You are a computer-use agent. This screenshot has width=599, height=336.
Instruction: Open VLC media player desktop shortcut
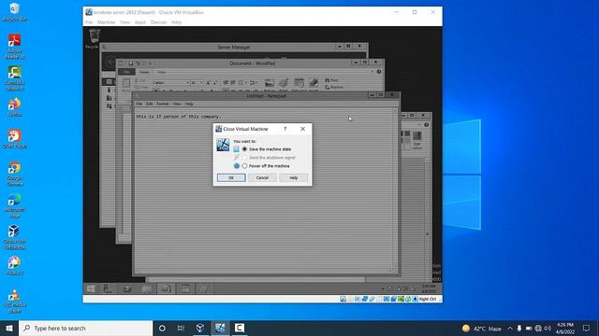(x=15, y=301)
